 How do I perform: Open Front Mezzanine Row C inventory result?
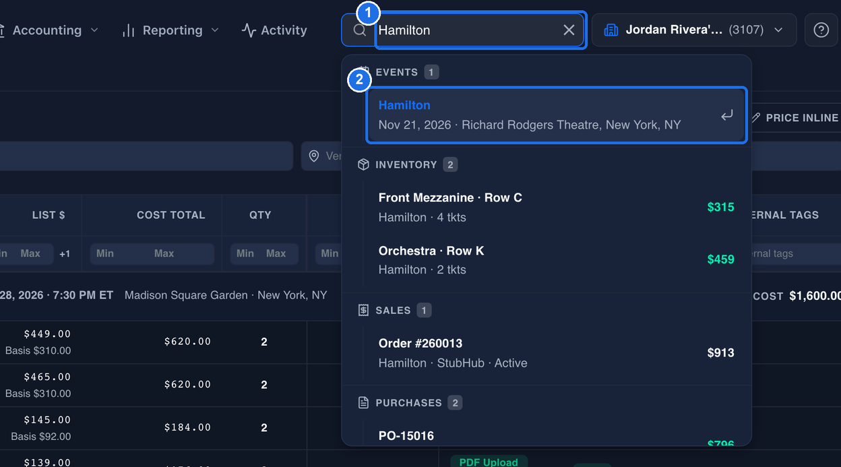tap(557, 207)
